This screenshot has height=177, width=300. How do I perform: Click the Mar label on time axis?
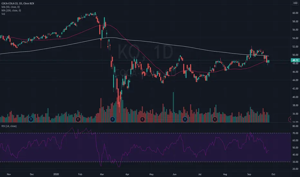point(102,174)
